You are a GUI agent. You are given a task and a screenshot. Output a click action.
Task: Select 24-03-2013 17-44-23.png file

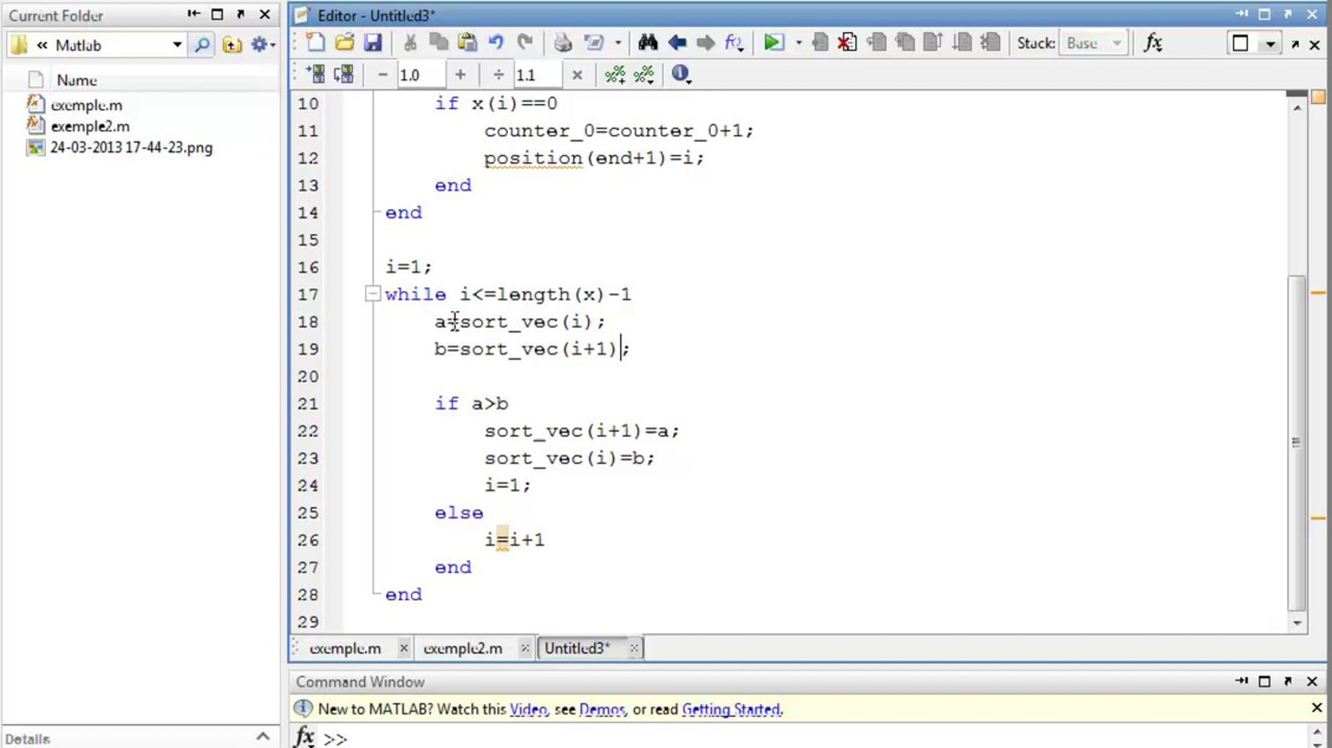point(132,148)
